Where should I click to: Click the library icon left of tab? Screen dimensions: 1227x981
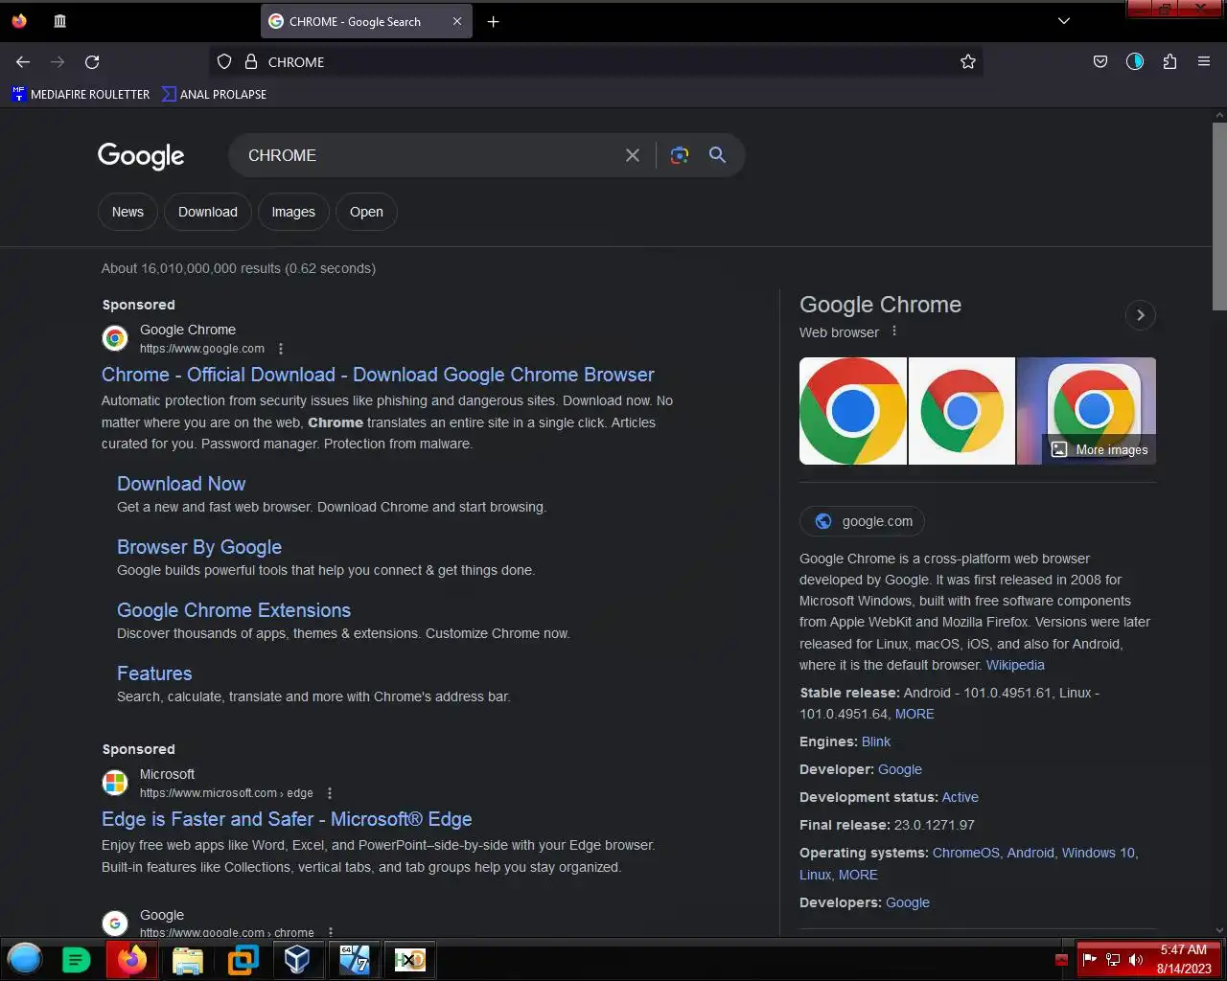(x=59, y=21)
